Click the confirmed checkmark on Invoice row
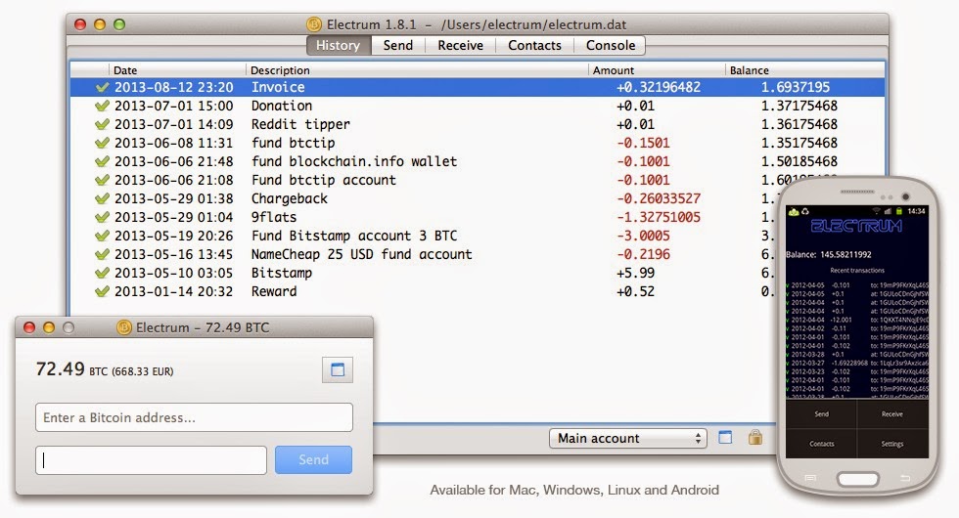The width and height of the screenshot is (959, 518). click(x=102, y=87)
